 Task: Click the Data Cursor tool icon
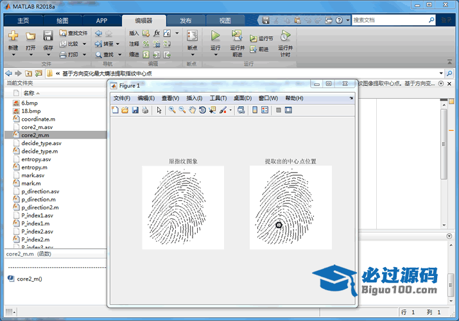tap(212, 110)
